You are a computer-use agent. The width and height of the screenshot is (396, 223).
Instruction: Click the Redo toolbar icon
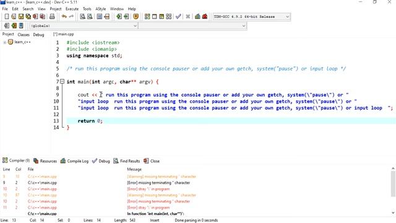click(x=71, y=17)
